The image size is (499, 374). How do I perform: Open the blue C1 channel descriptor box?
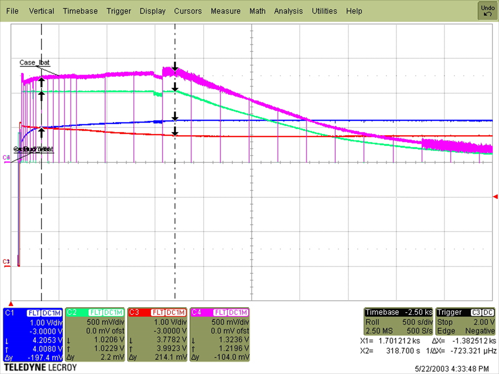tap(33, 335)
